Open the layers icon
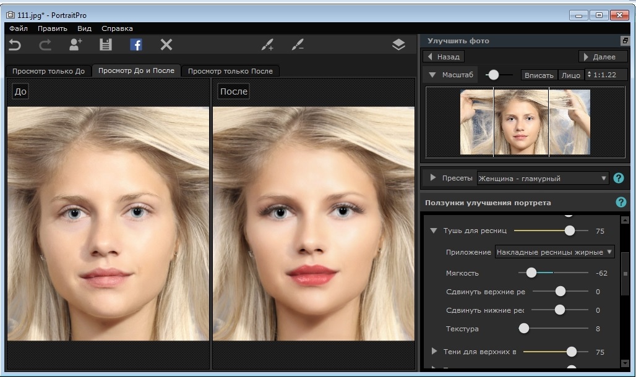The image size is (636, 377). [398, 44]
